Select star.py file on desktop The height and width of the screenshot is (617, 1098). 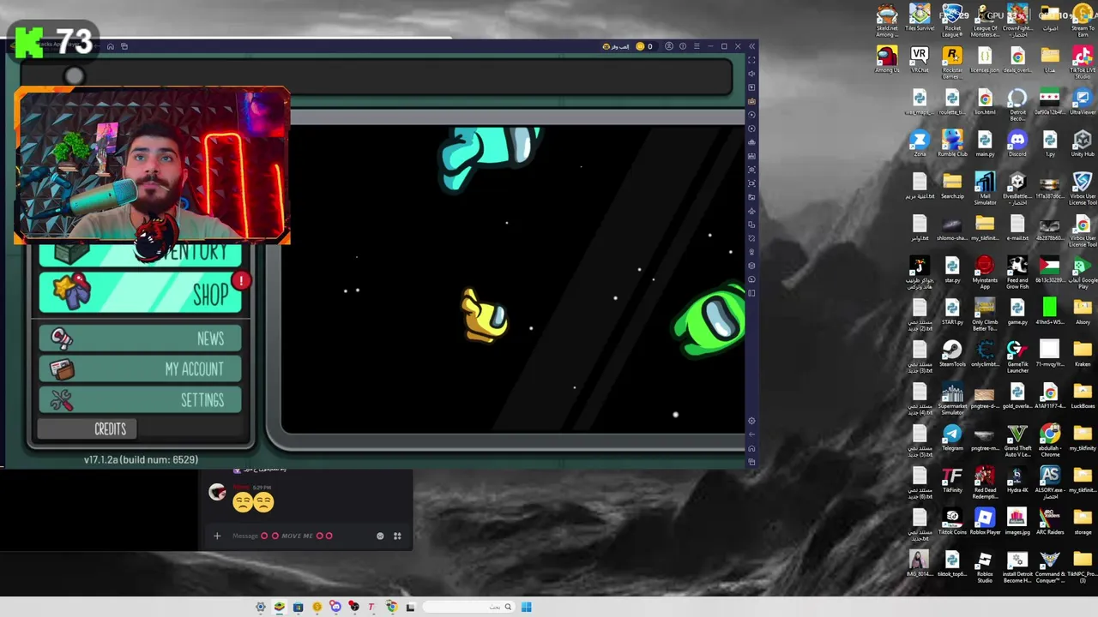point(952,268)
